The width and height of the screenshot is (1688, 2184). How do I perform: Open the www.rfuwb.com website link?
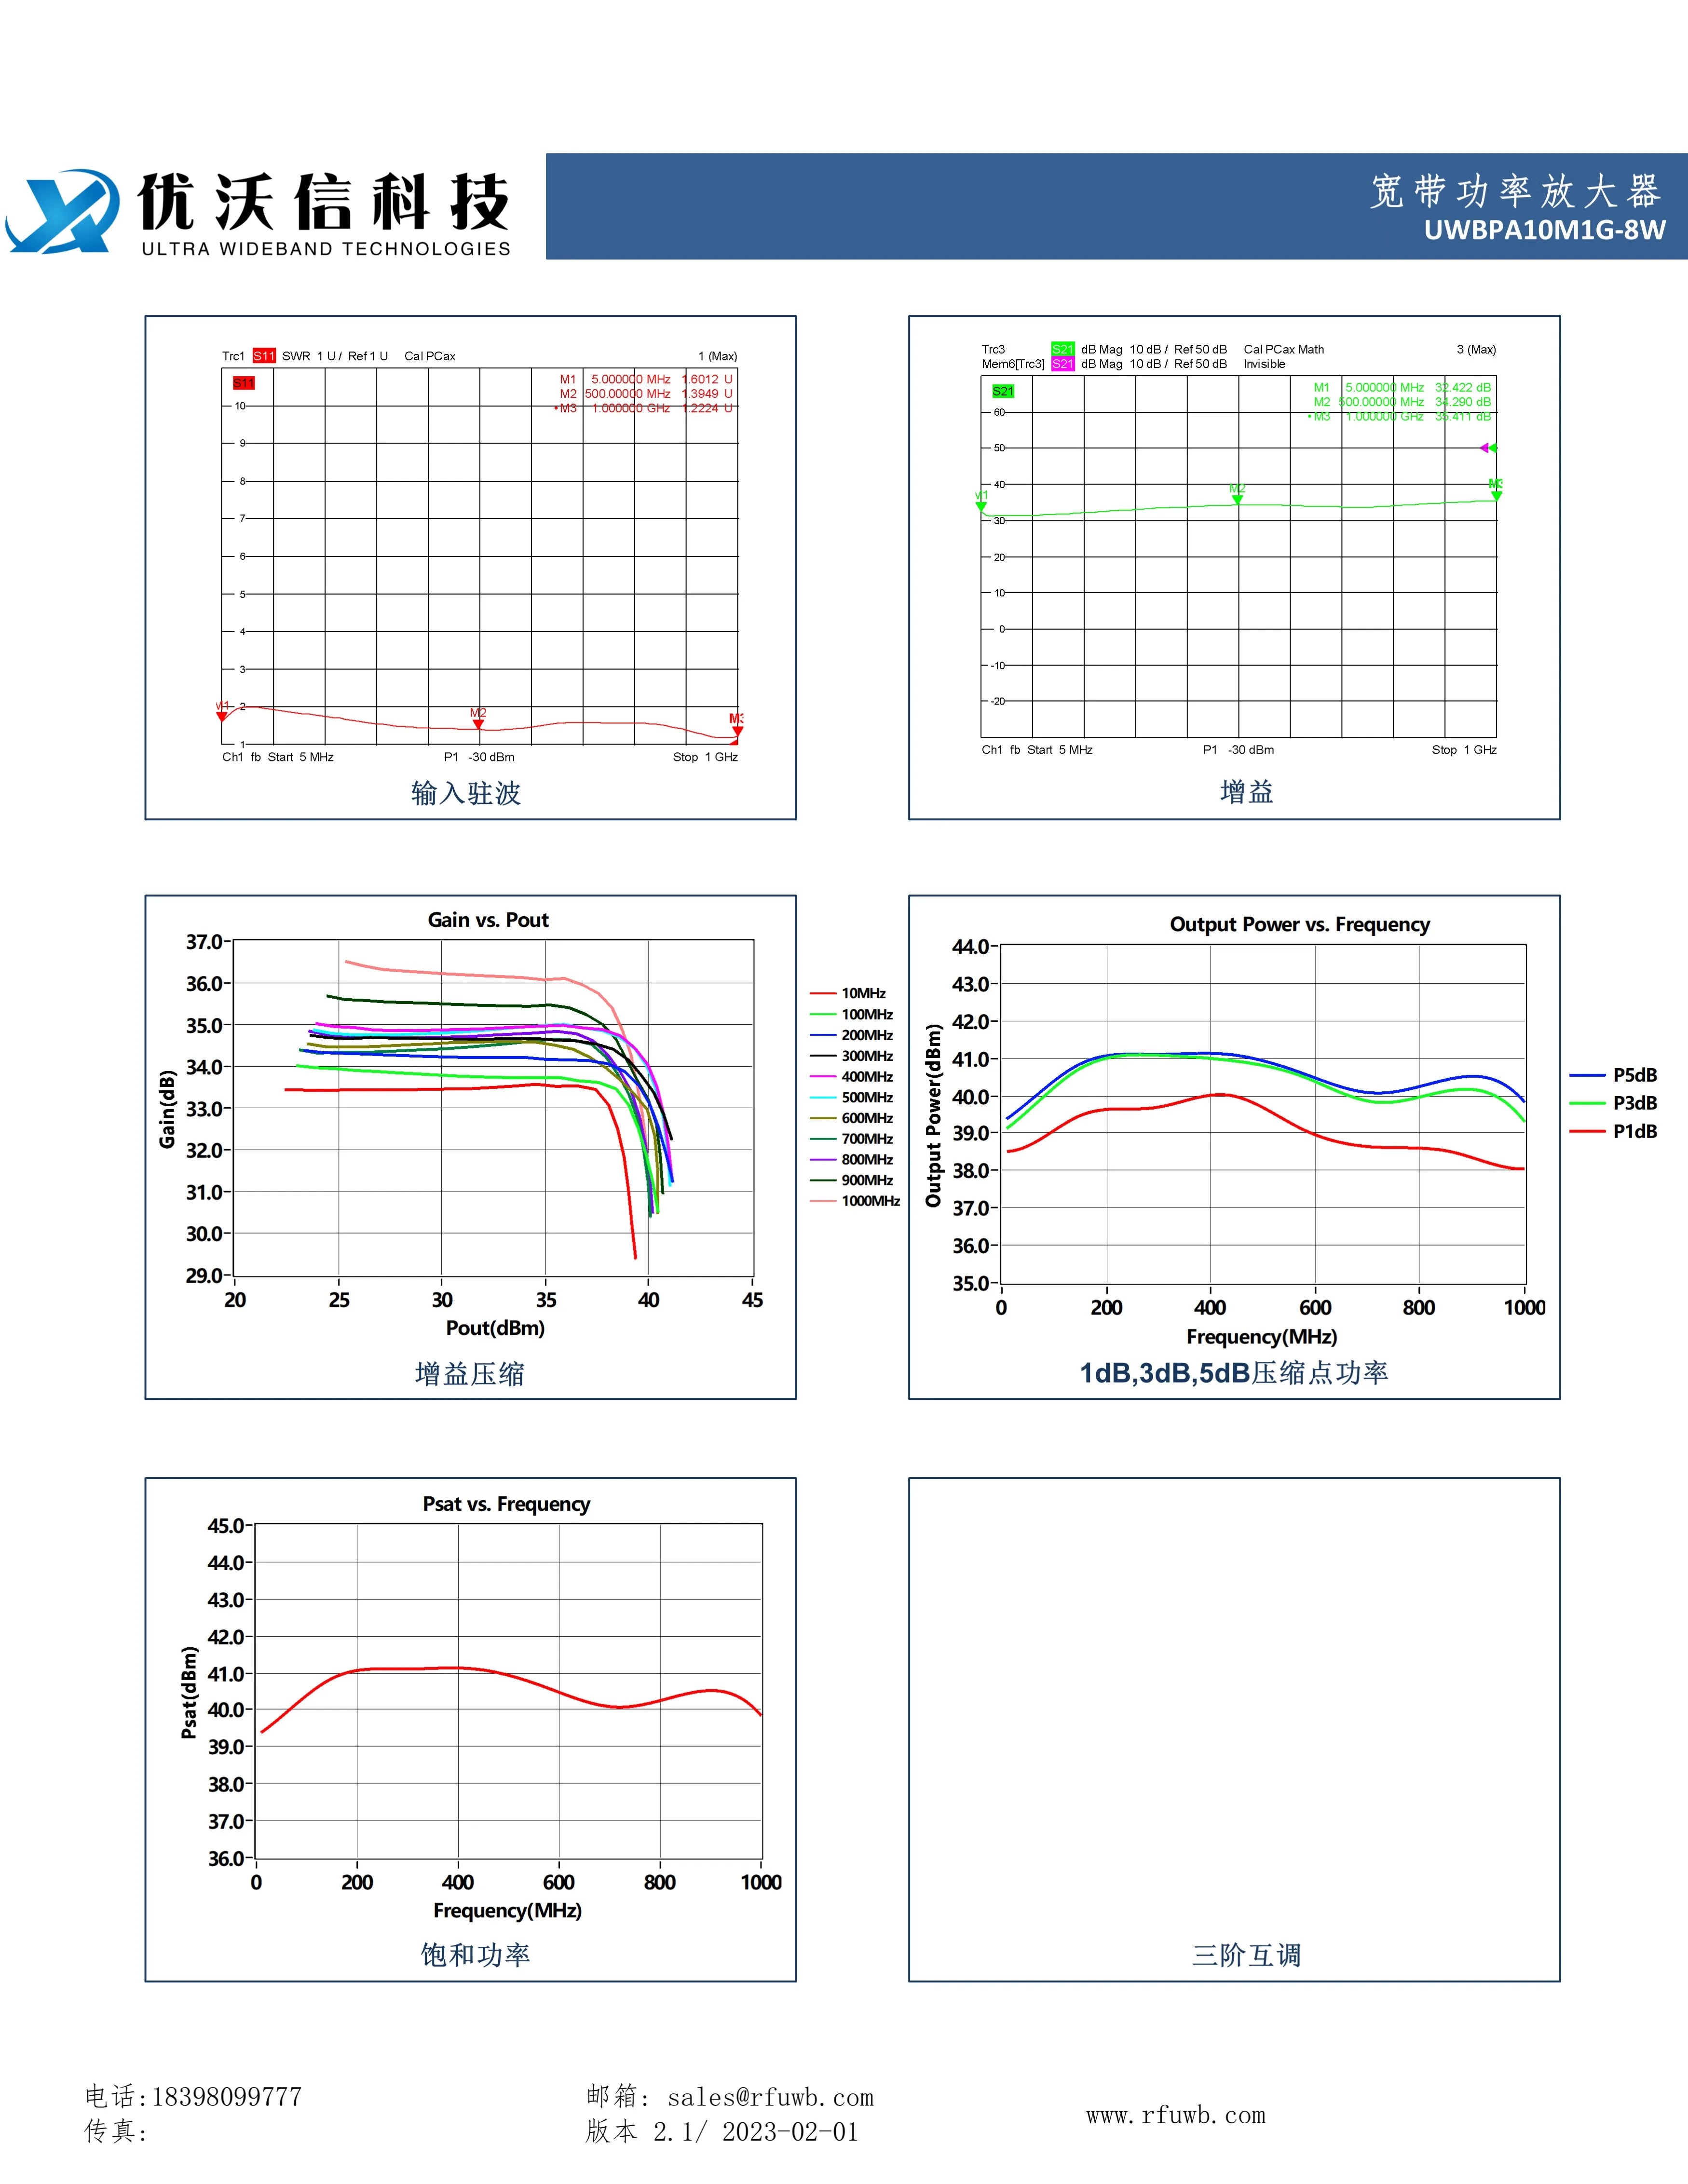1176,2115
